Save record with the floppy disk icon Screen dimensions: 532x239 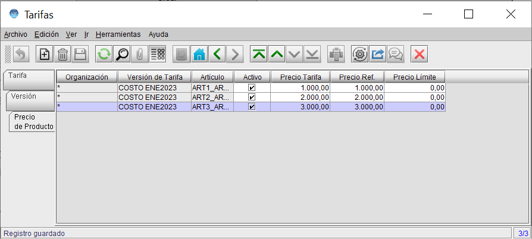[80, 54]
